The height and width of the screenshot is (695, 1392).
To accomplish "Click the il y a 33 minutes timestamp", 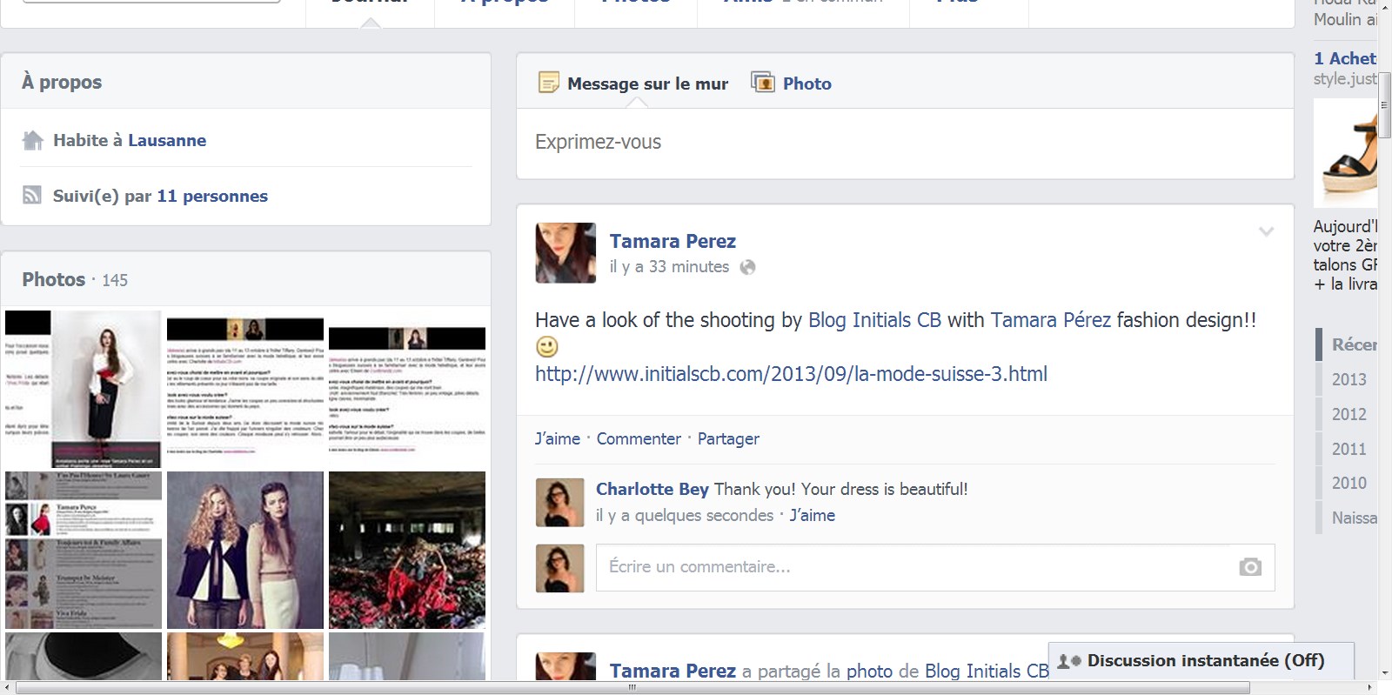I will [669, 267].
